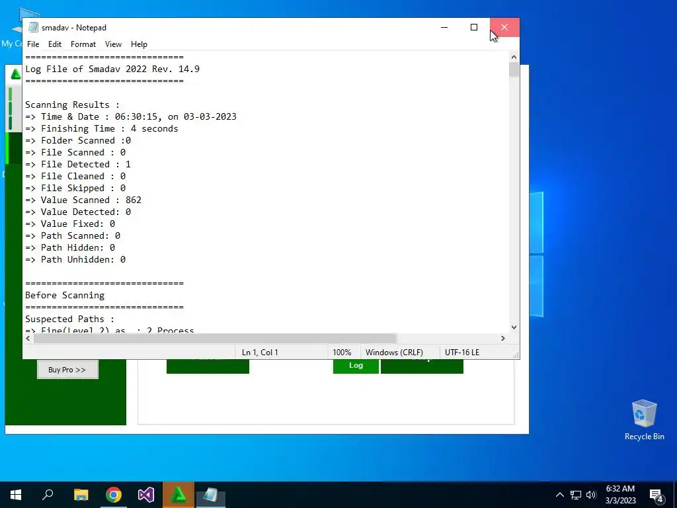Click the 'Path Unhidden: 0' line
The image size is (677, 508).
(75, 259)
